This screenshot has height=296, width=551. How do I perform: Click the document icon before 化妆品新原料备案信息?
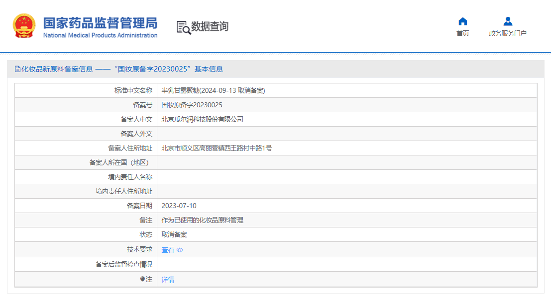(17, 69)
